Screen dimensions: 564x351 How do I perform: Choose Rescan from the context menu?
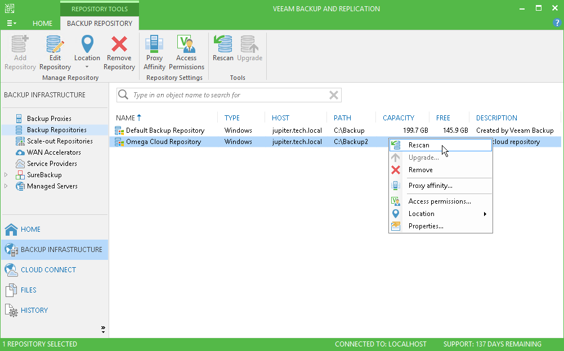[x=441, y=145]
